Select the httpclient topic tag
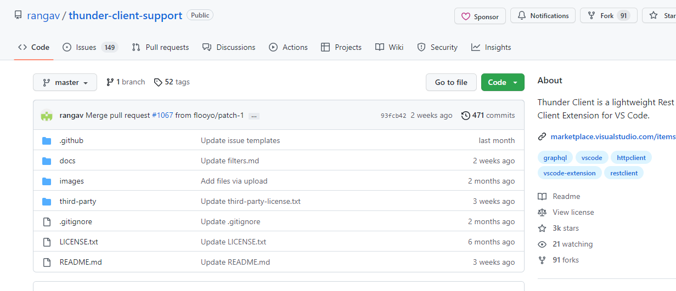Viewport: 676px width, 291px height. pyautogui.click(x=631, y=158)
